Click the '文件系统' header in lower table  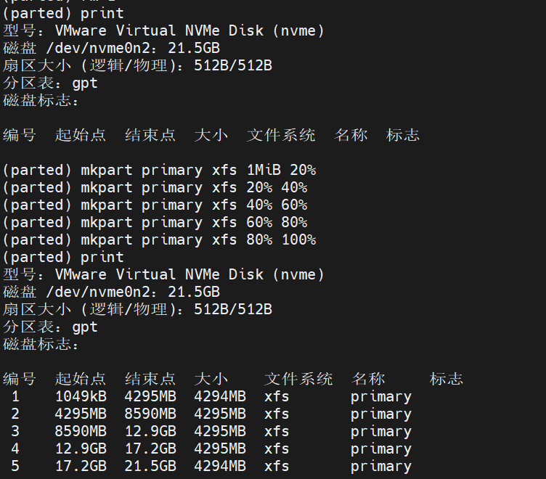click(298, 379)
